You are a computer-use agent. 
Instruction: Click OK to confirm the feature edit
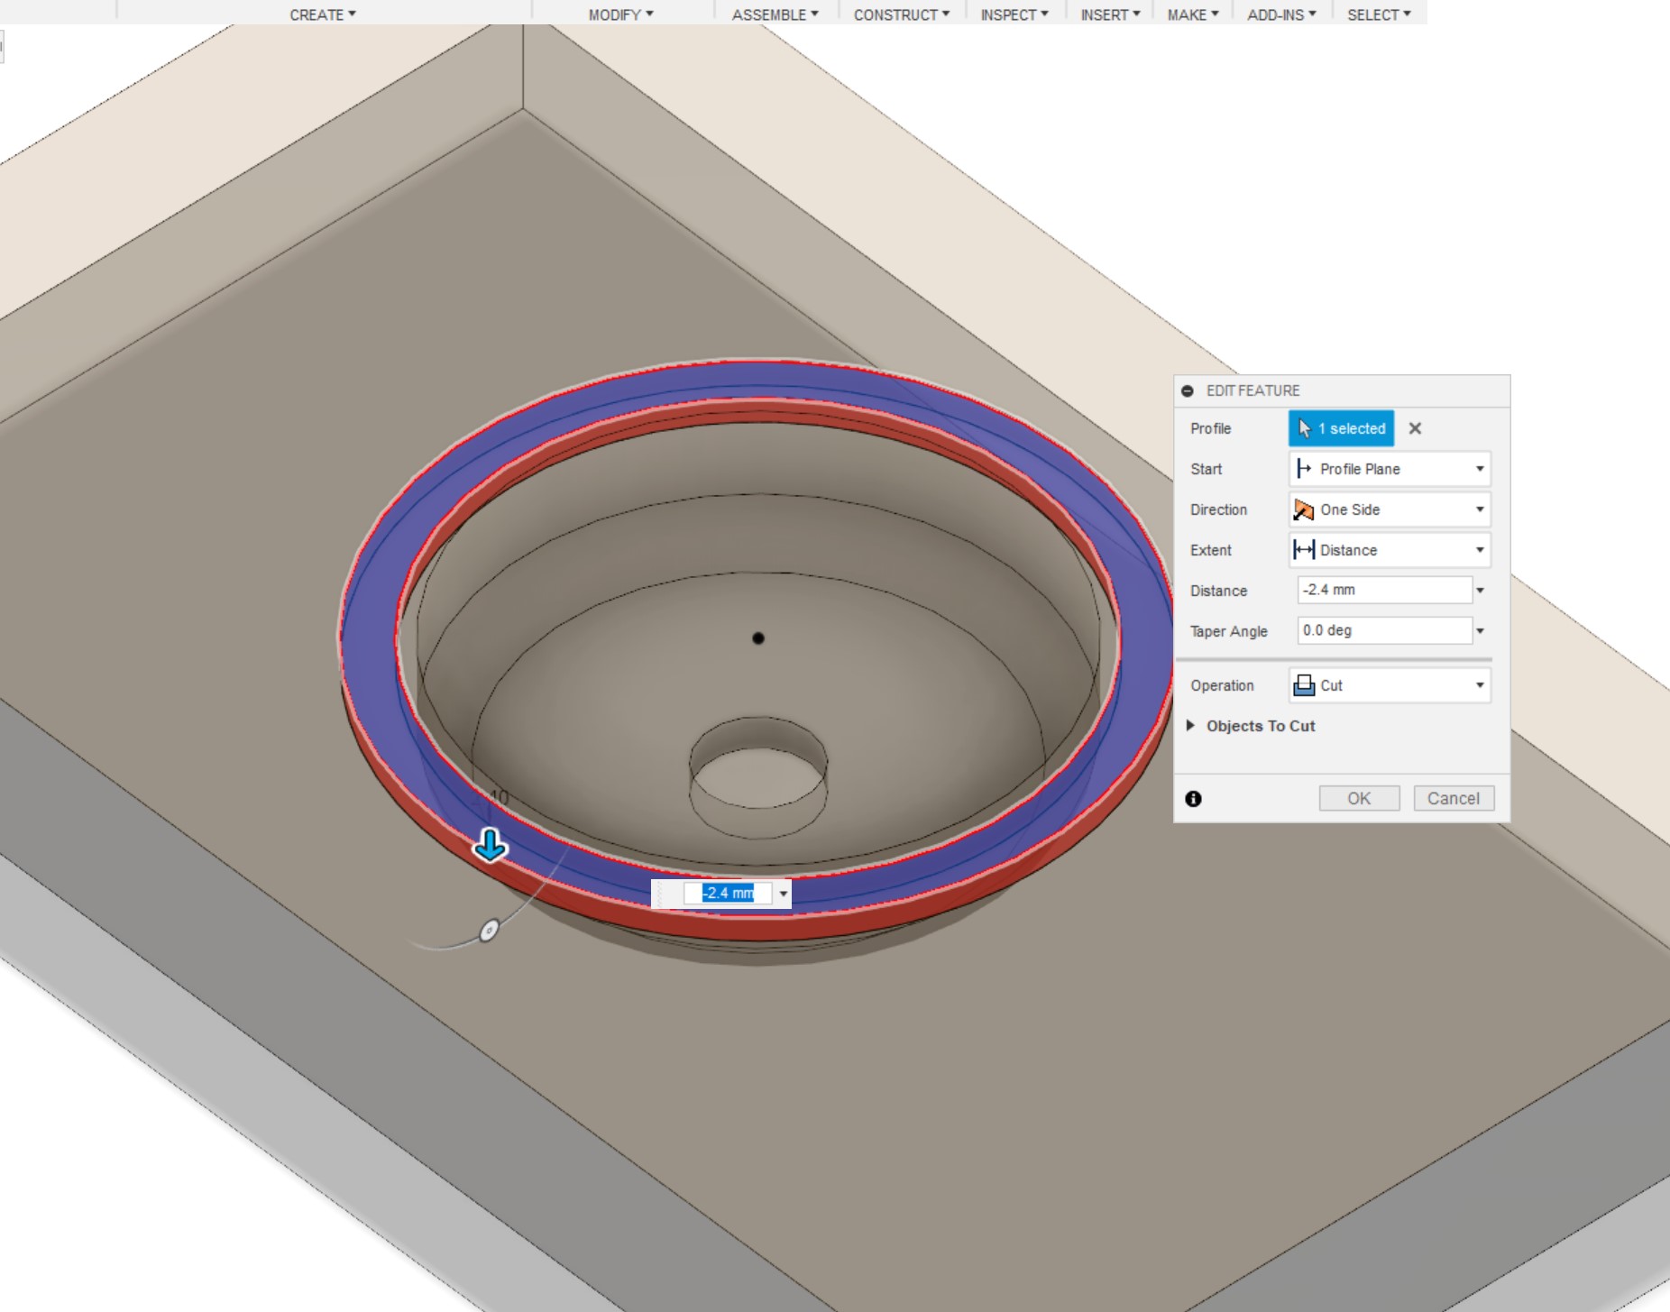point(1359,798)
